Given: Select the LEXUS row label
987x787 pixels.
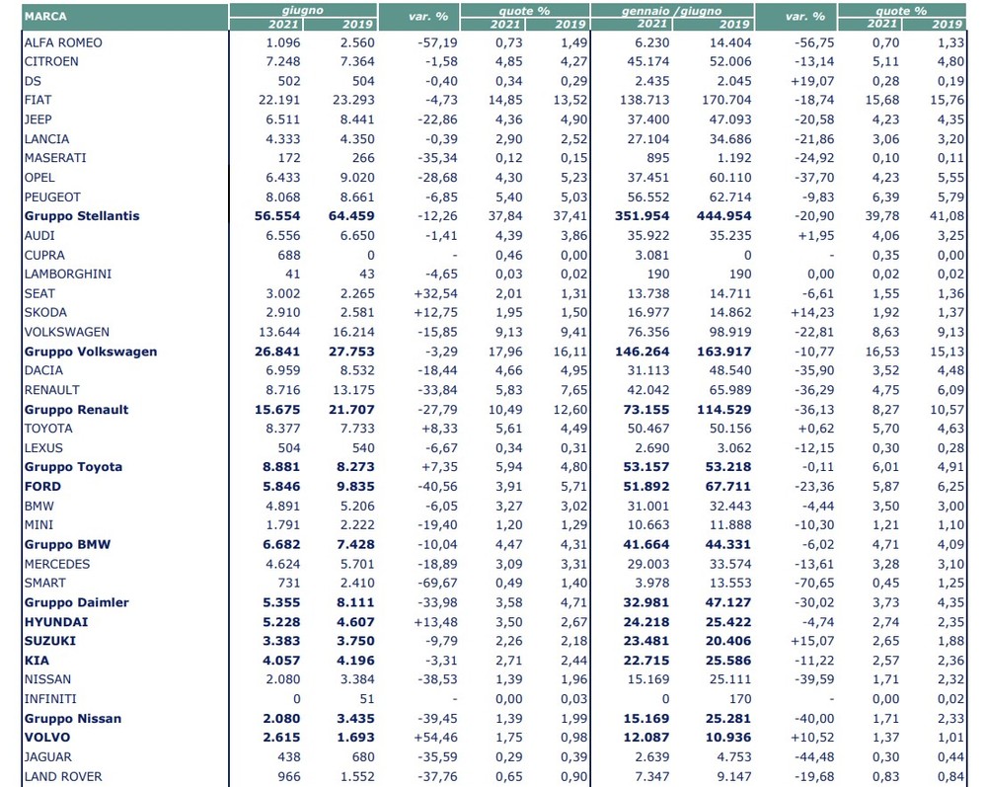Looking at the screenshot, I should click(x=43, y=448).
